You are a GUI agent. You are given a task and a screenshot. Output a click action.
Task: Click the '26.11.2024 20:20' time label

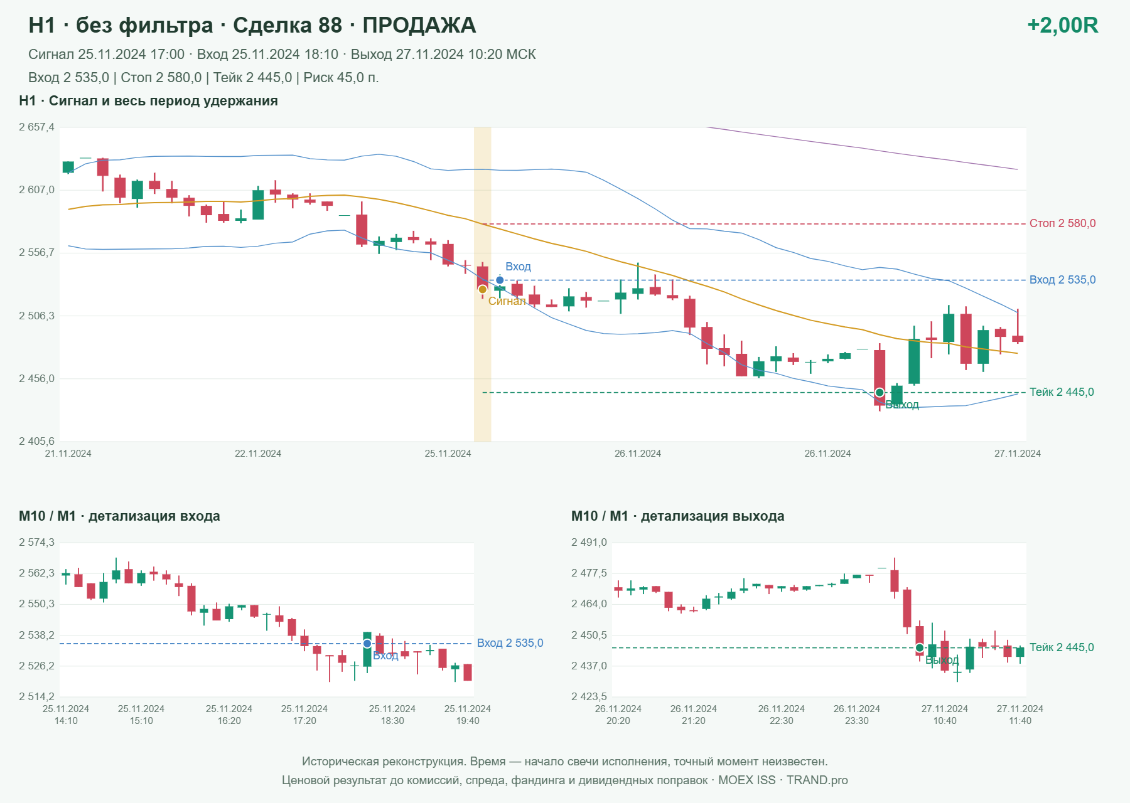pyautogui.click(x=618, y=715)
